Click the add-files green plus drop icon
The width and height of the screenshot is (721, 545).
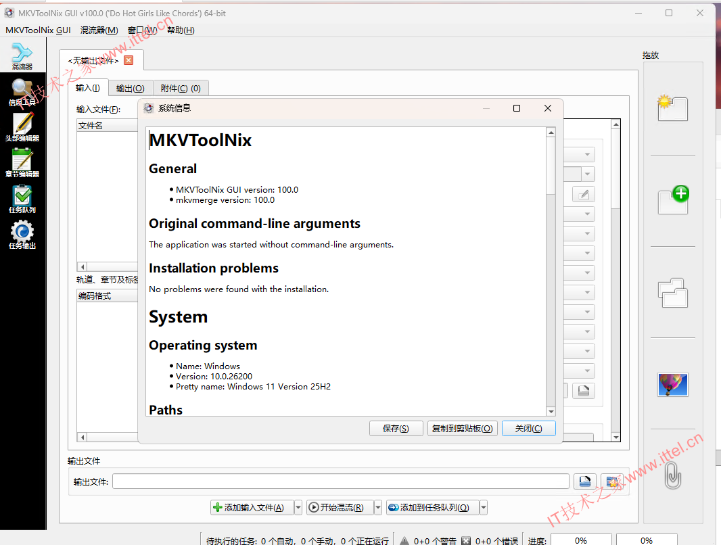point(673,200)
